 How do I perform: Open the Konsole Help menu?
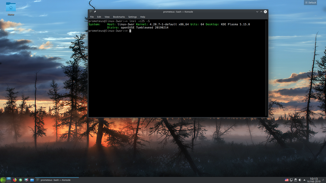coord(143,17)
